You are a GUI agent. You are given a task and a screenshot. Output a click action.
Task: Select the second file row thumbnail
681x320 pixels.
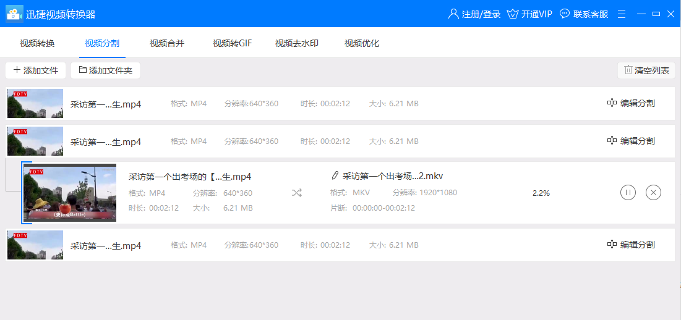[35, 141]
